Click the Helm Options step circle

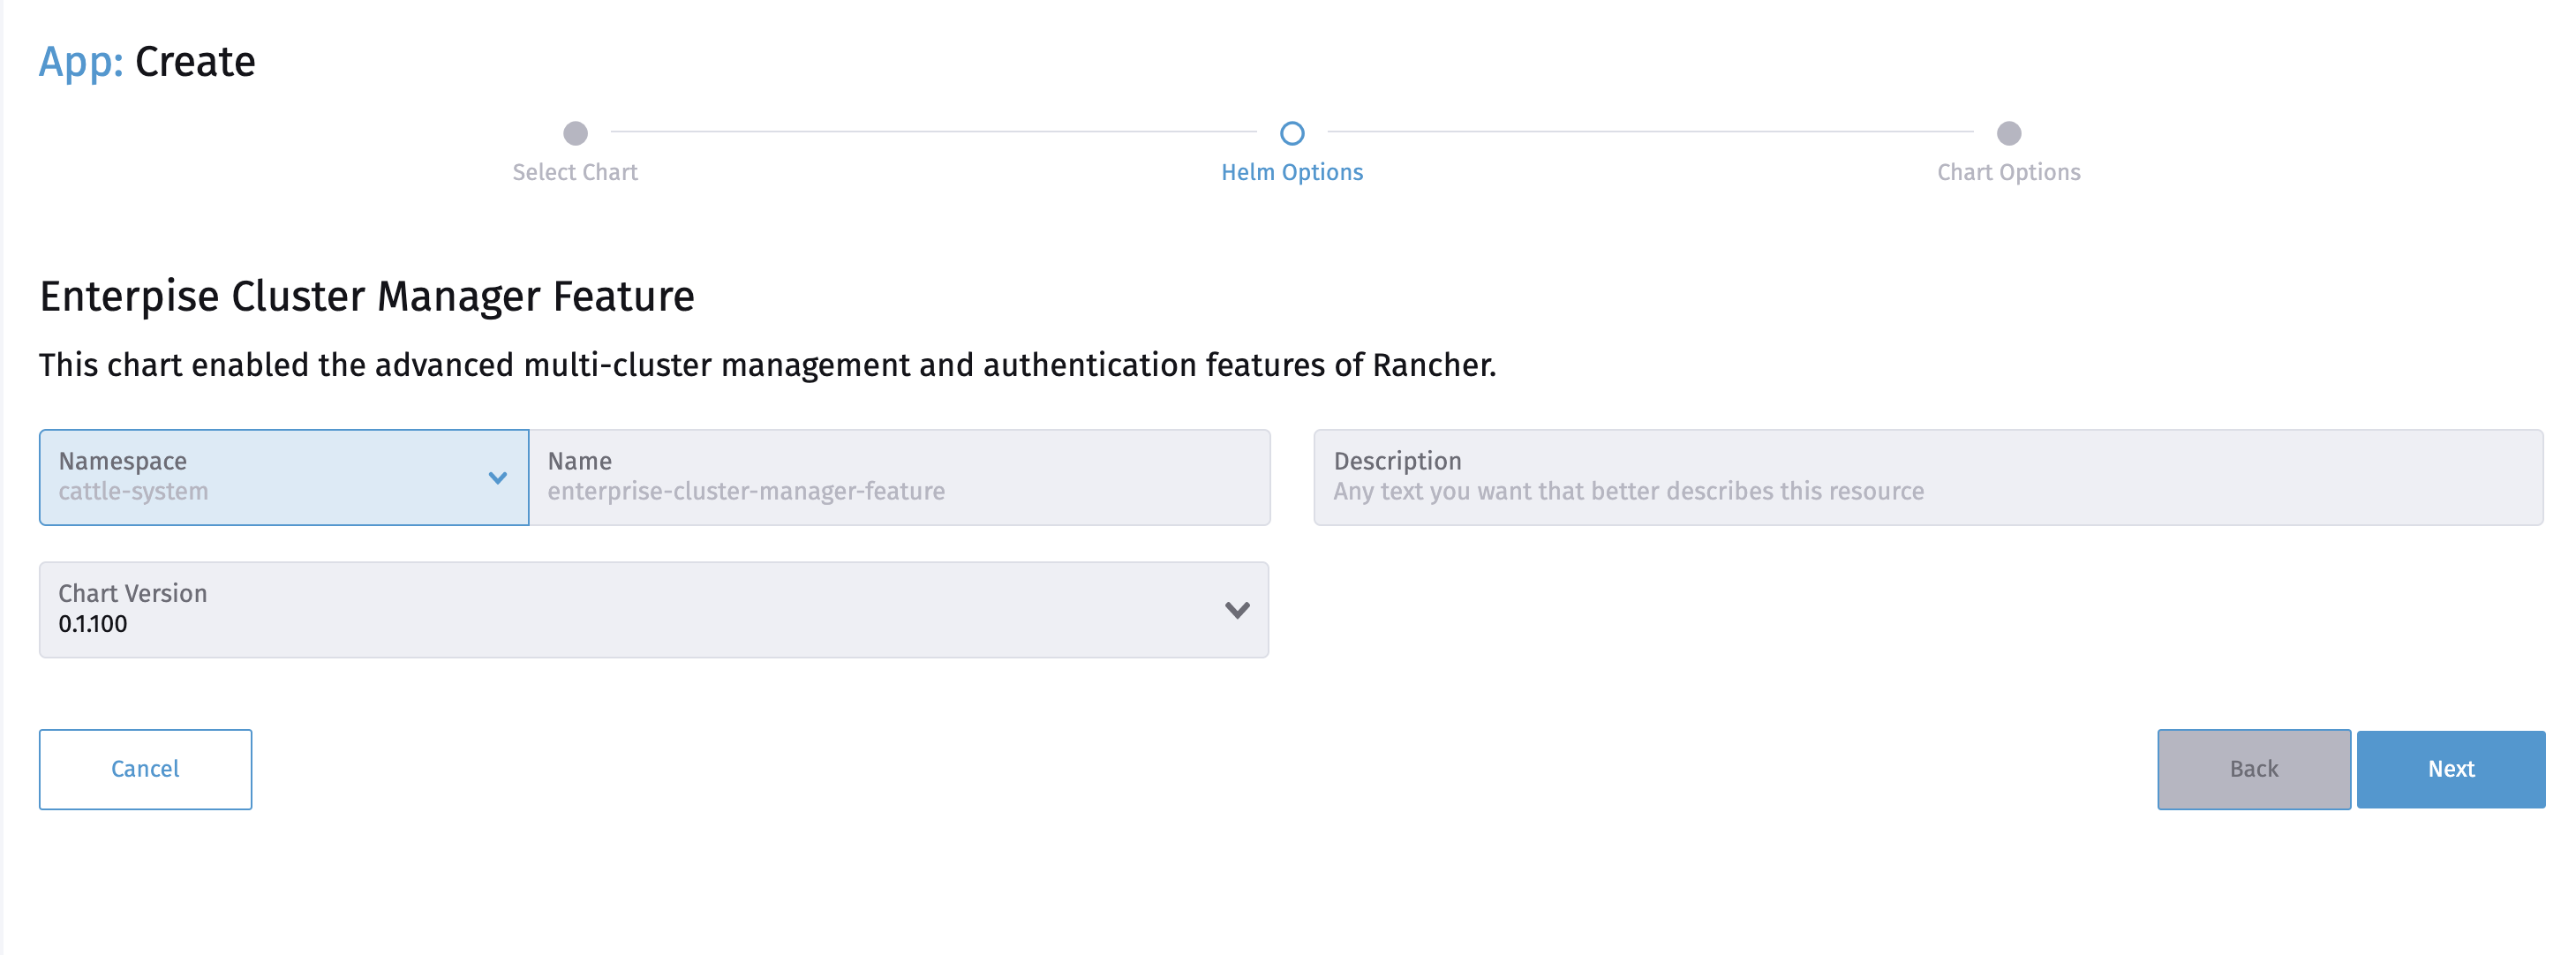(1292, 133)
